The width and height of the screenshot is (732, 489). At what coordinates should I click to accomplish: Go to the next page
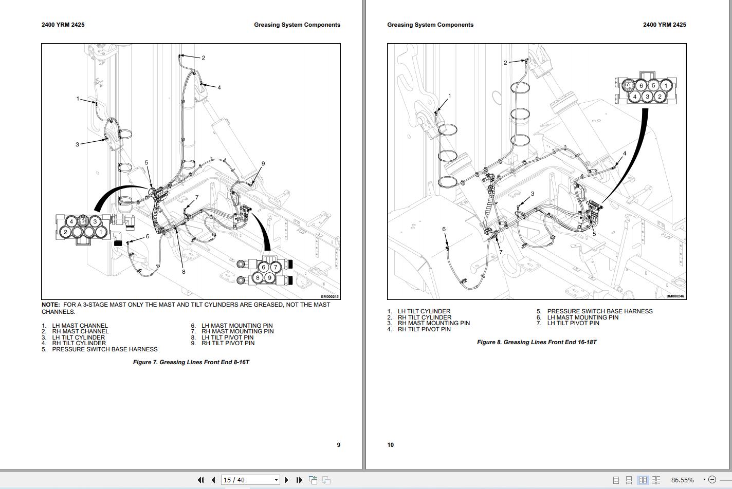[x=286, y=480]
